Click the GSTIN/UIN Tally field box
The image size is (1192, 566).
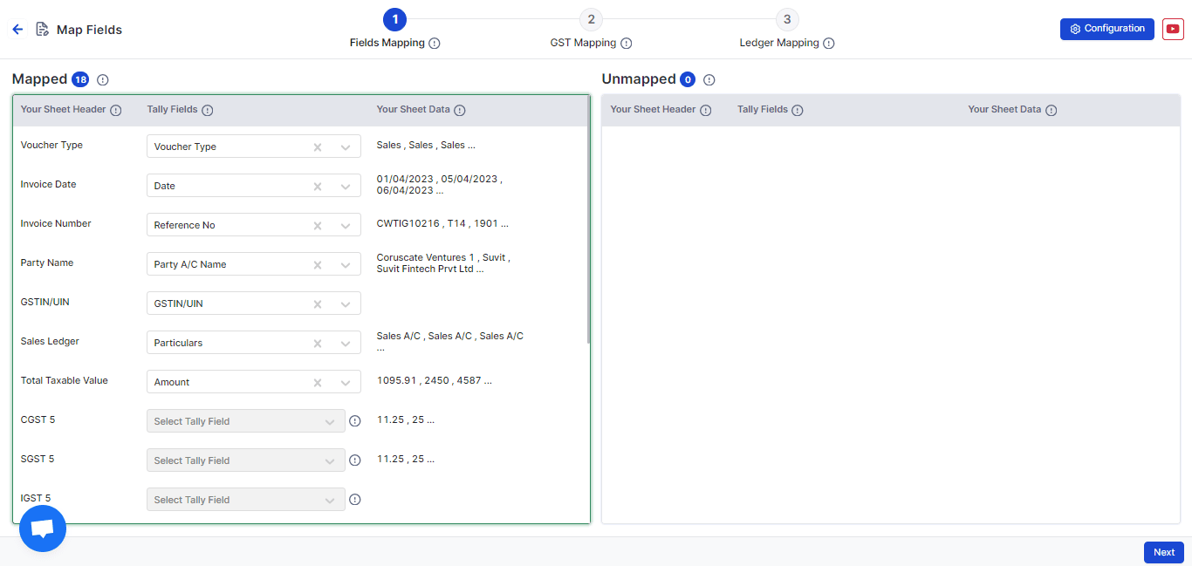254,303
